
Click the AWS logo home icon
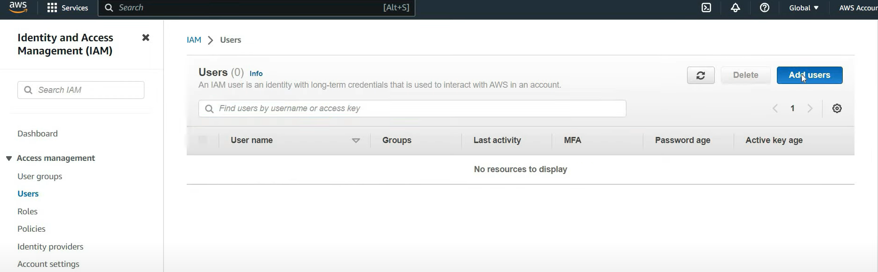[x=18, y=8]
